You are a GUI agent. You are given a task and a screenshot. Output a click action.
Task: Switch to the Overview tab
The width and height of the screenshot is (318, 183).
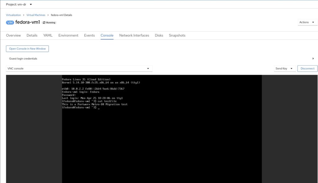(x=13, y=35)
